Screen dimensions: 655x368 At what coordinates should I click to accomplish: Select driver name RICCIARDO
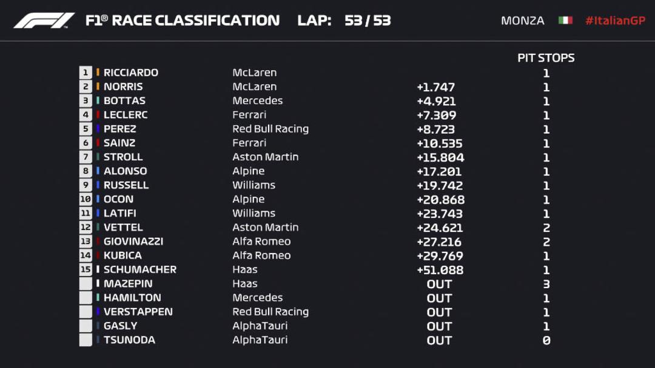(131, 73)
